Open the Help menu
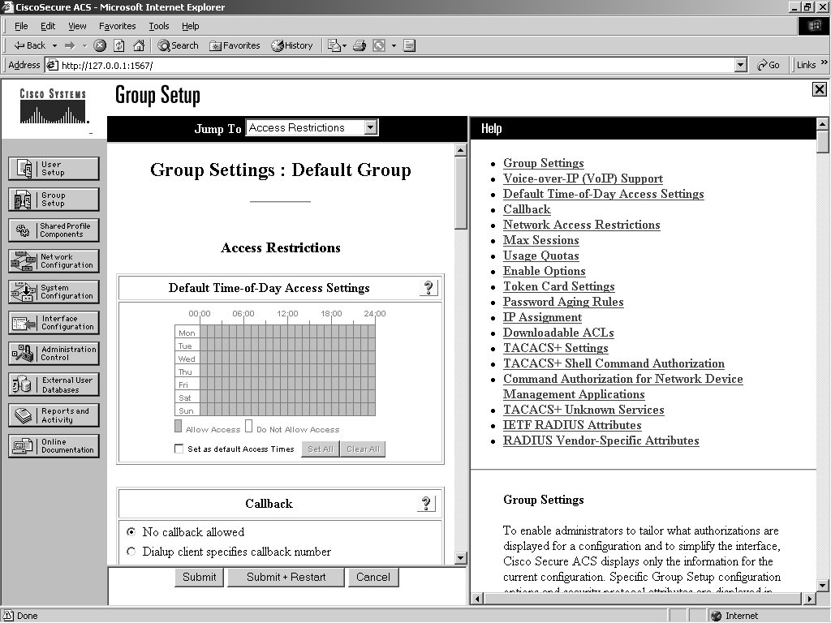The height and width of the screenshot is (623, 831). tap(190, 26)
